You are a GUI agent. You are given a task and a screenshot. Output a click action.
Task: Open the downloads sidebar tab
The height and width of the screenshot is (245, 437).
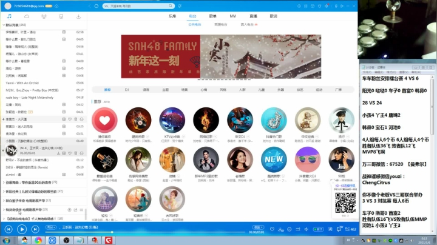coord(78,16)
